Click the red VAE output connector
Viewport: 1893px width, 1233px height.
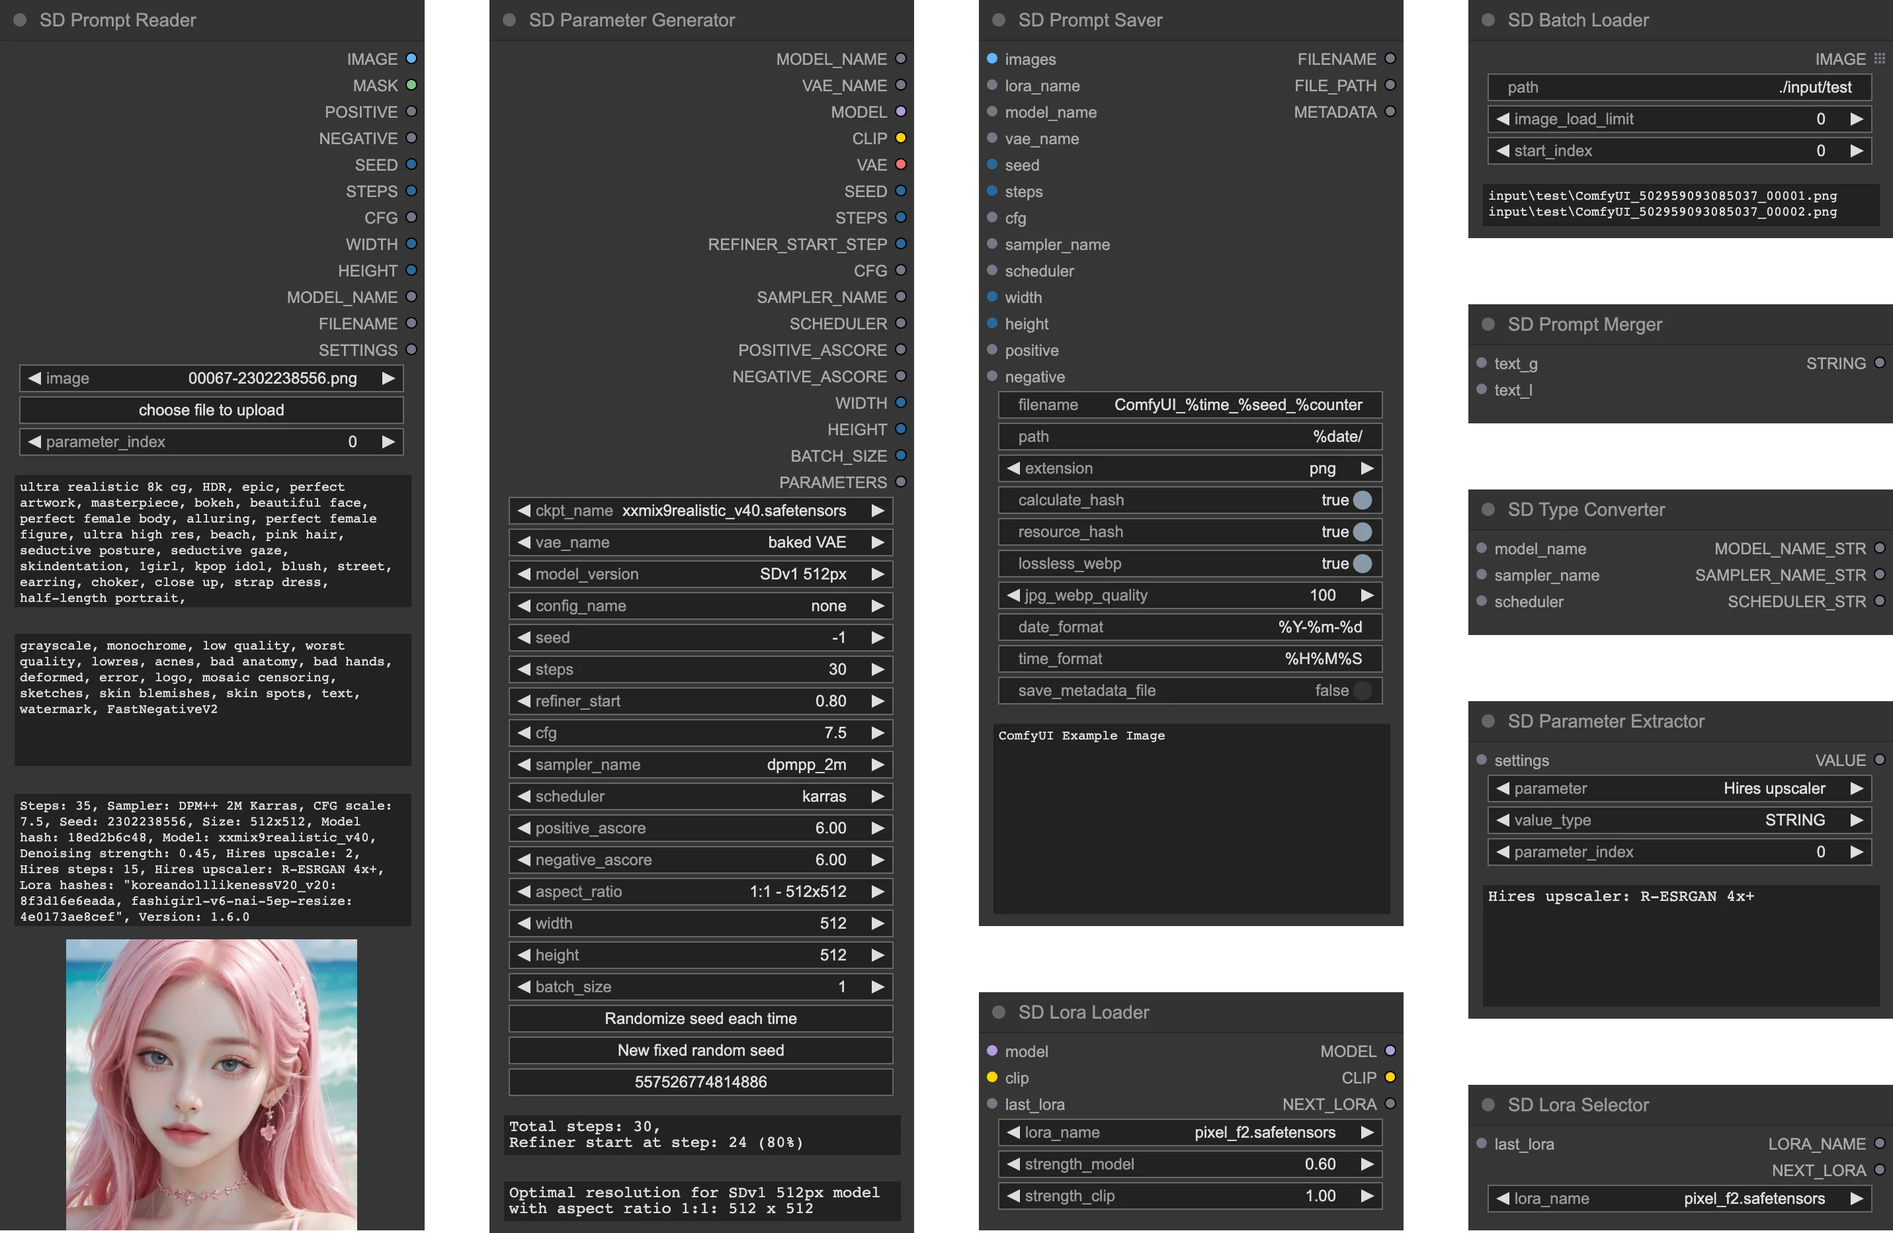tap(900, 165)
